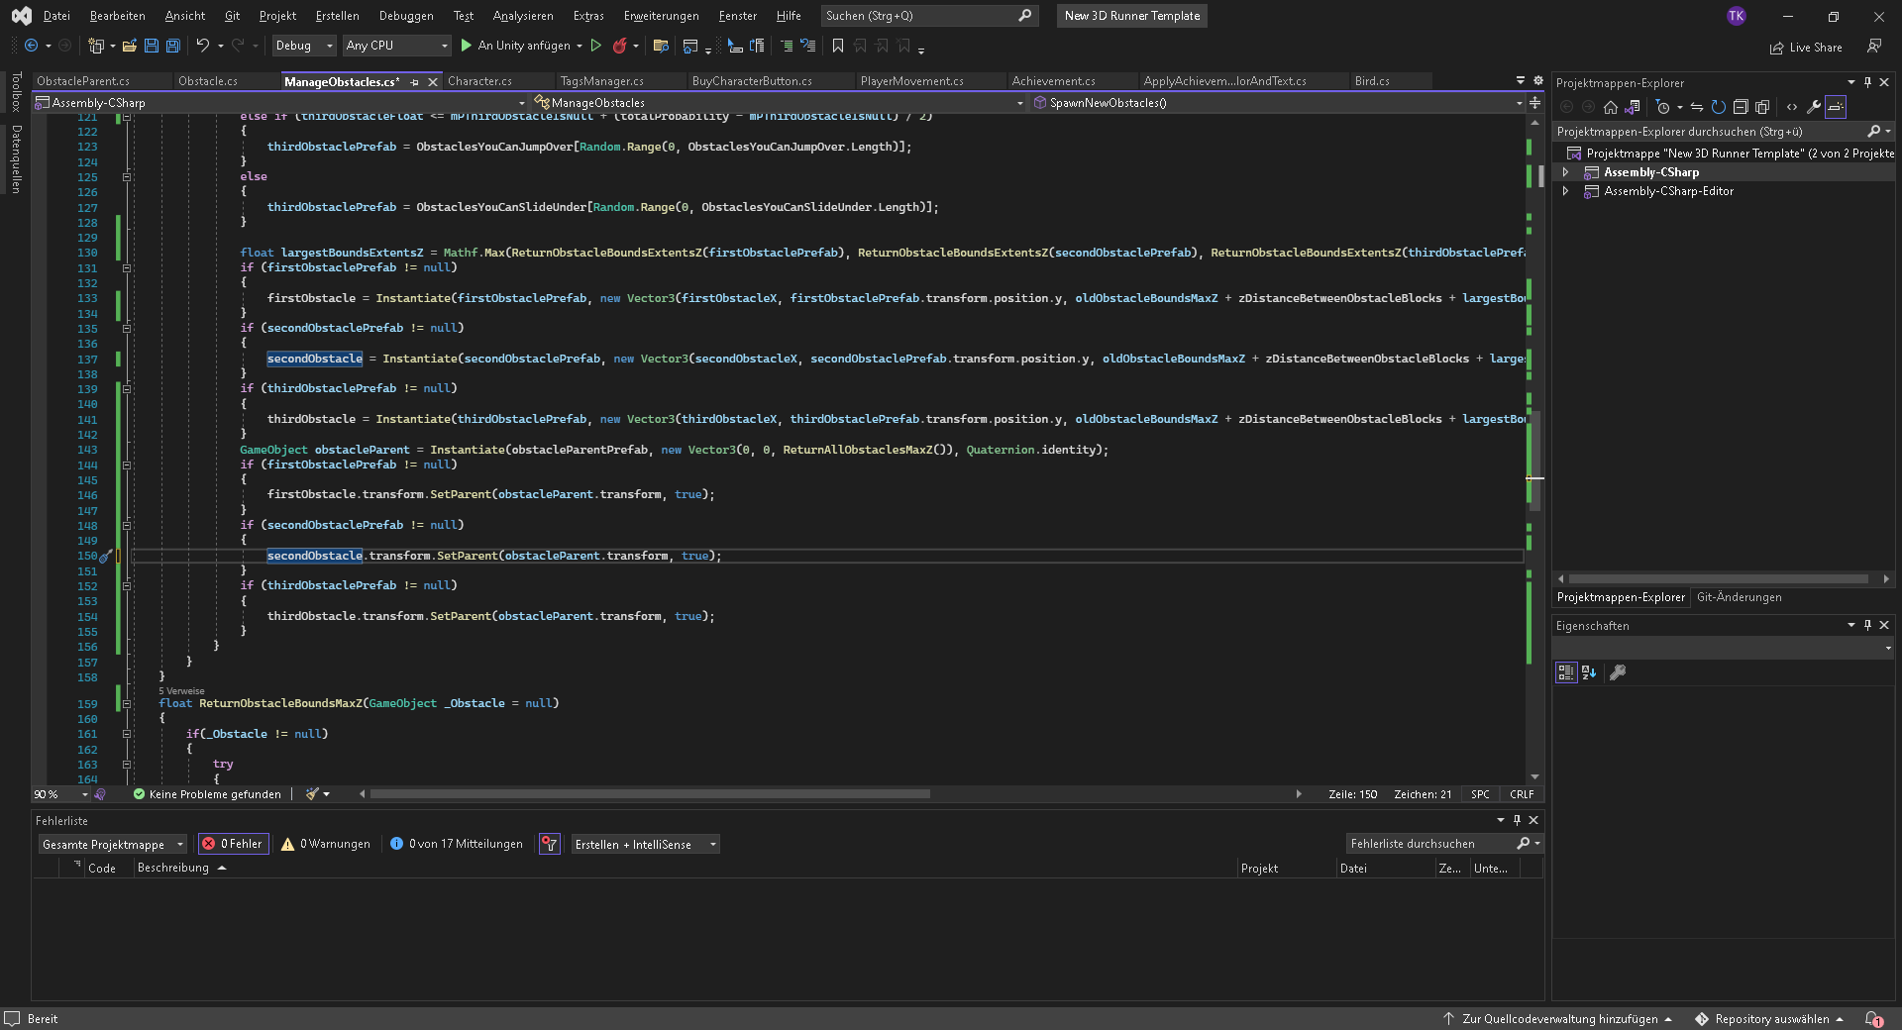Viewport: 1902px width, 1030px height.
Task: Expand the Assembly-CSharp project node
Action: point(1566,171)
